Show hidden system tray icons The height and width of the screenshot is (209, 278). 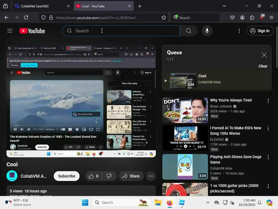208,202
